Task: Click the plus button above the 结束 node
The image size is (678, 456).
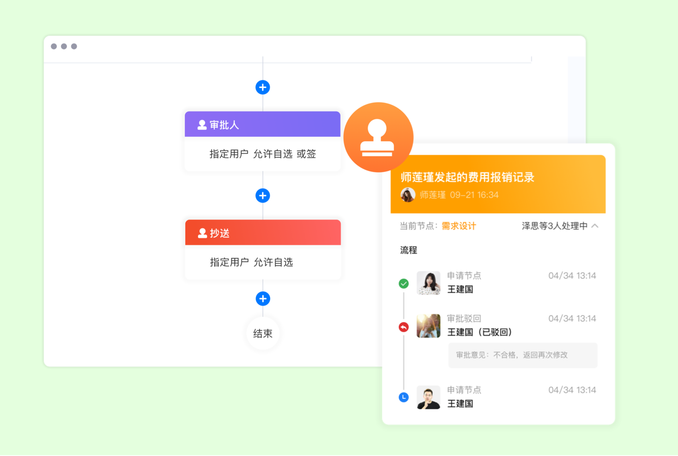Action: [263, 299]
